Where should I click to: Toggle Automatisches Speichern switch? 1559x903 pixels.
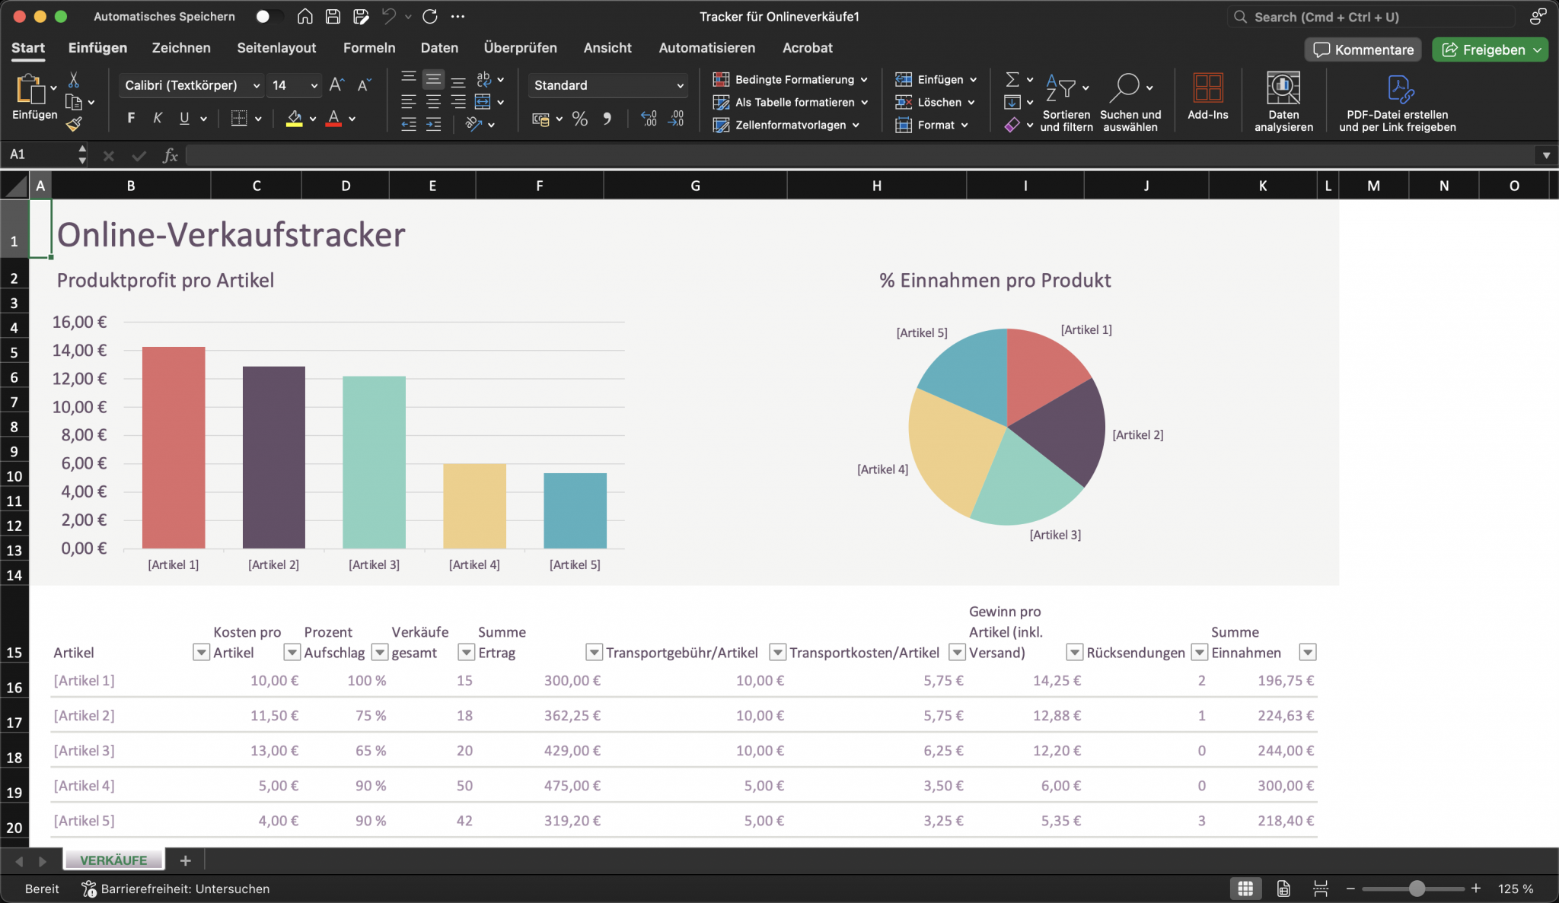(269, 16)
